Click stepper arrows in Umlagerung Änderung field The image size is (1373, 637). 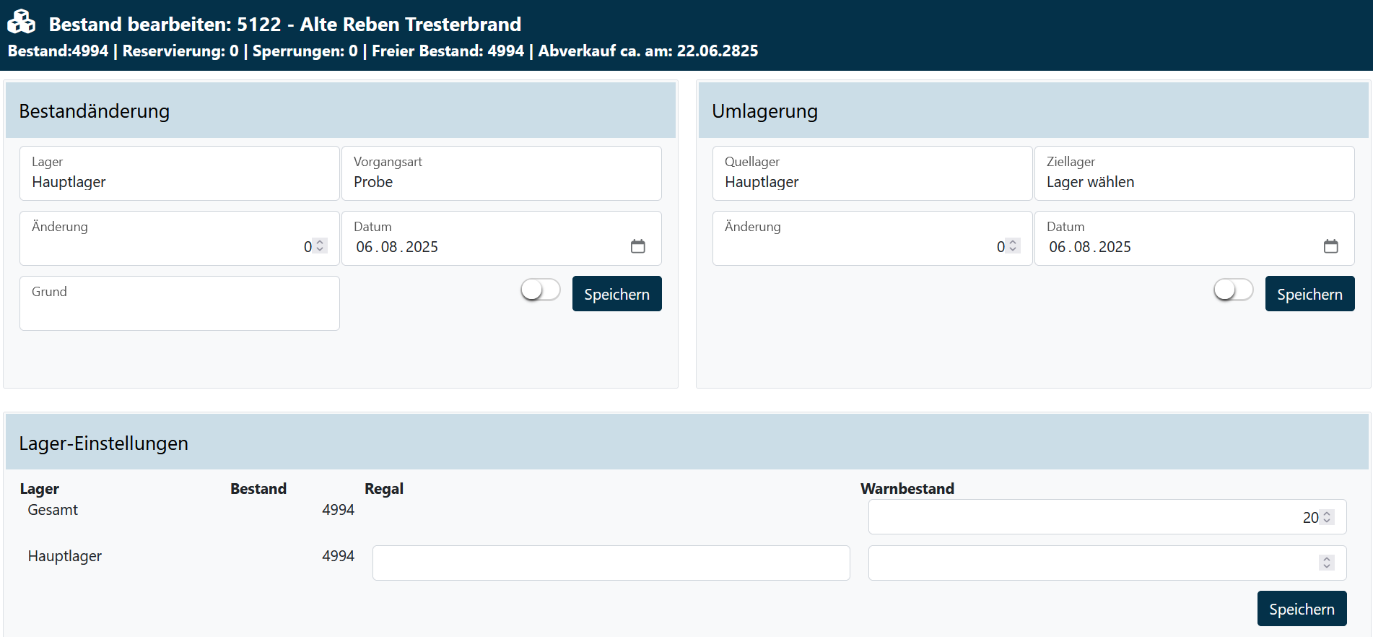(1013, 246)
